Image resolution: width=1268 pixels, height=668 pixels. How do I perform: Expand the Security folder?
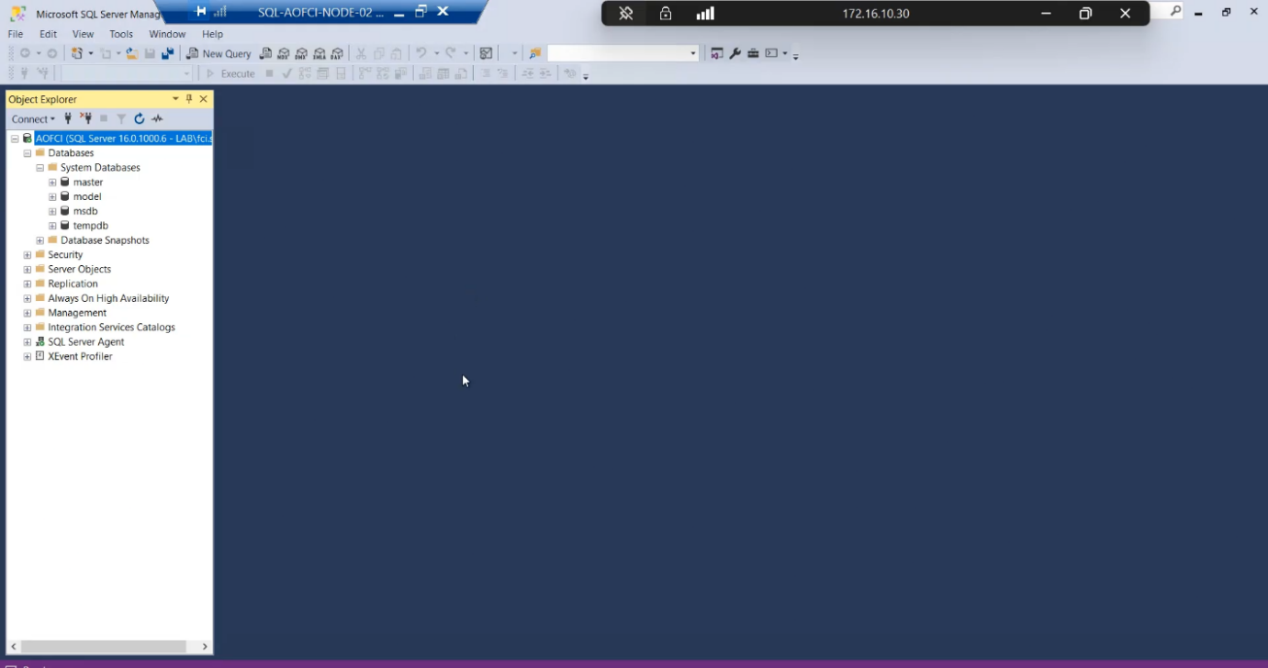(x=28, y=255)
